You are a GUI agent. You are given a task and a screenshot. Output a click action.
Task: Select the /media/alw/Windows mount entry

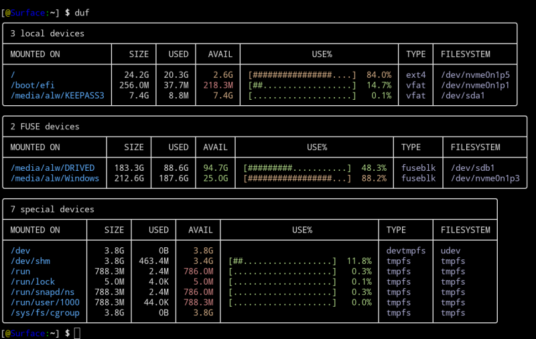point(55,178)
